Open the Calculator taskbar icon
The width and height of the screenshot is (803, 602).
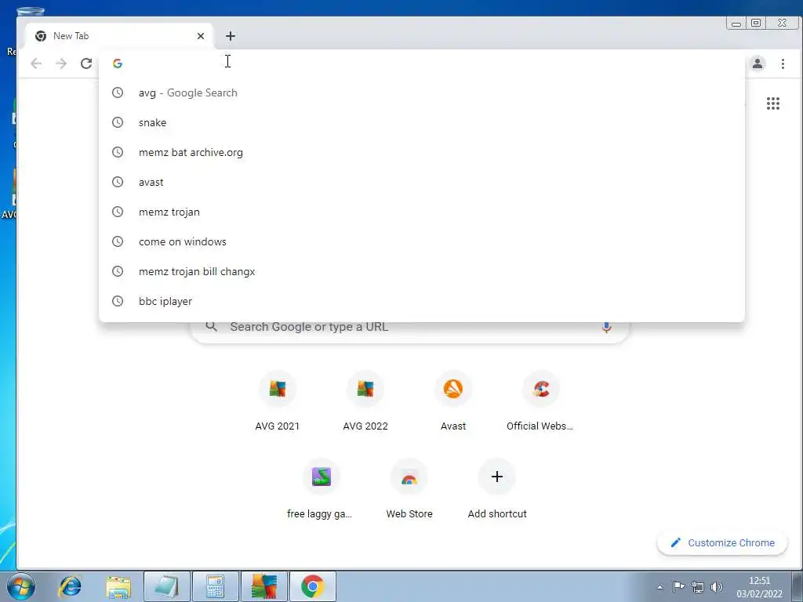click(x=215, y=586)
